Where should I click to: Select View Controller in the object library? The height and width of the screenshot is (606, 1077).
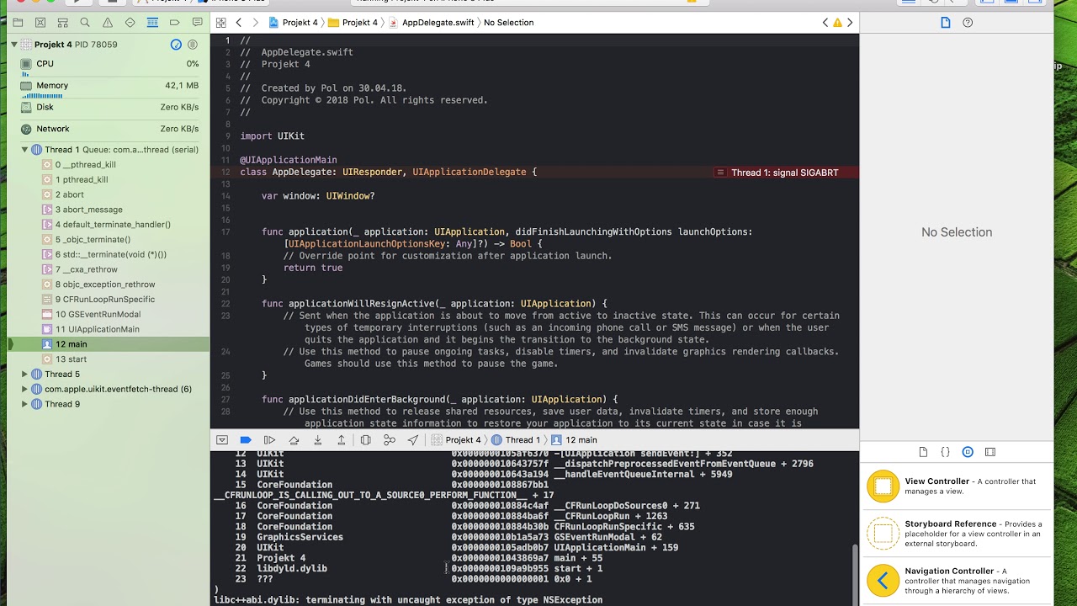click(957, 486)
